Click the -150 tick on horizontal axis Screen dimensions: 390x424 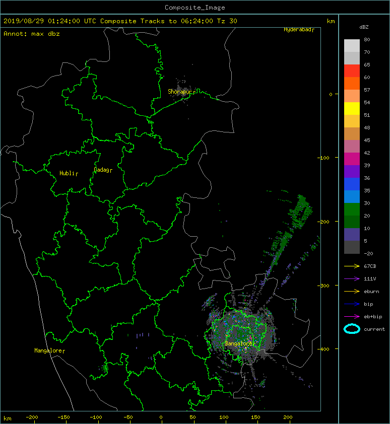63,417
